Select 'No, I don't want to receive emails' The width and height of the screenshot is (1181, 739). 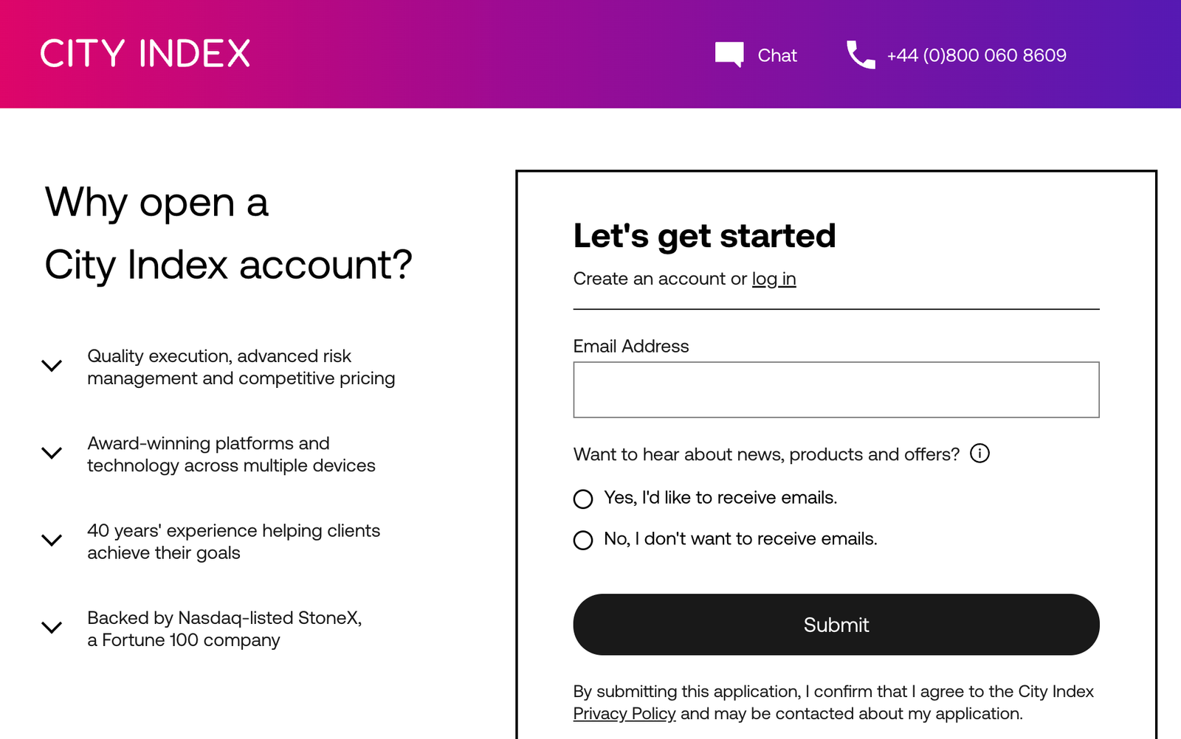pos(583,540)
